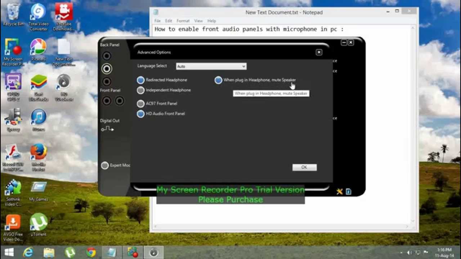
Task: Open the Realtek settings wrench icon
Action: [x=339, y=191]
